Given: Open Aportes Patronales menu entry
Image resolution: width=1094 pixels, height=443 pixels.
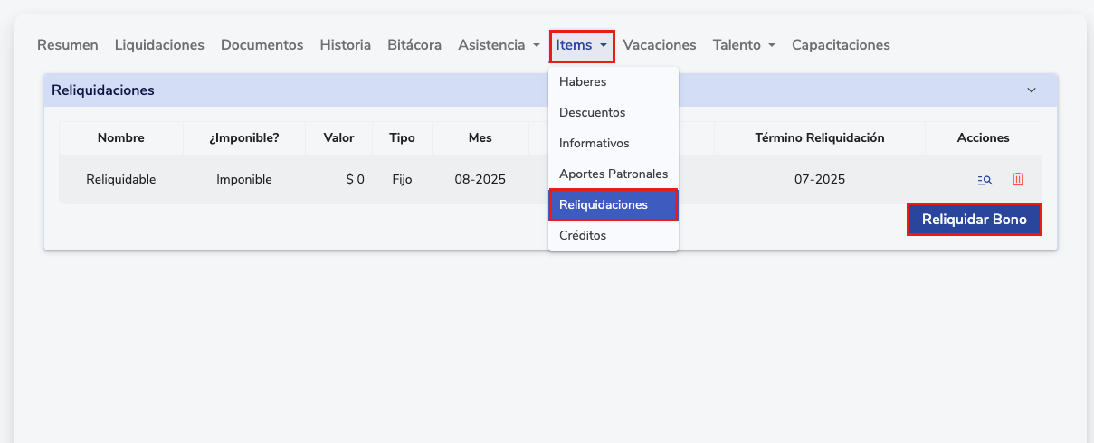Looking at the screenshot, I should [613, 174].
